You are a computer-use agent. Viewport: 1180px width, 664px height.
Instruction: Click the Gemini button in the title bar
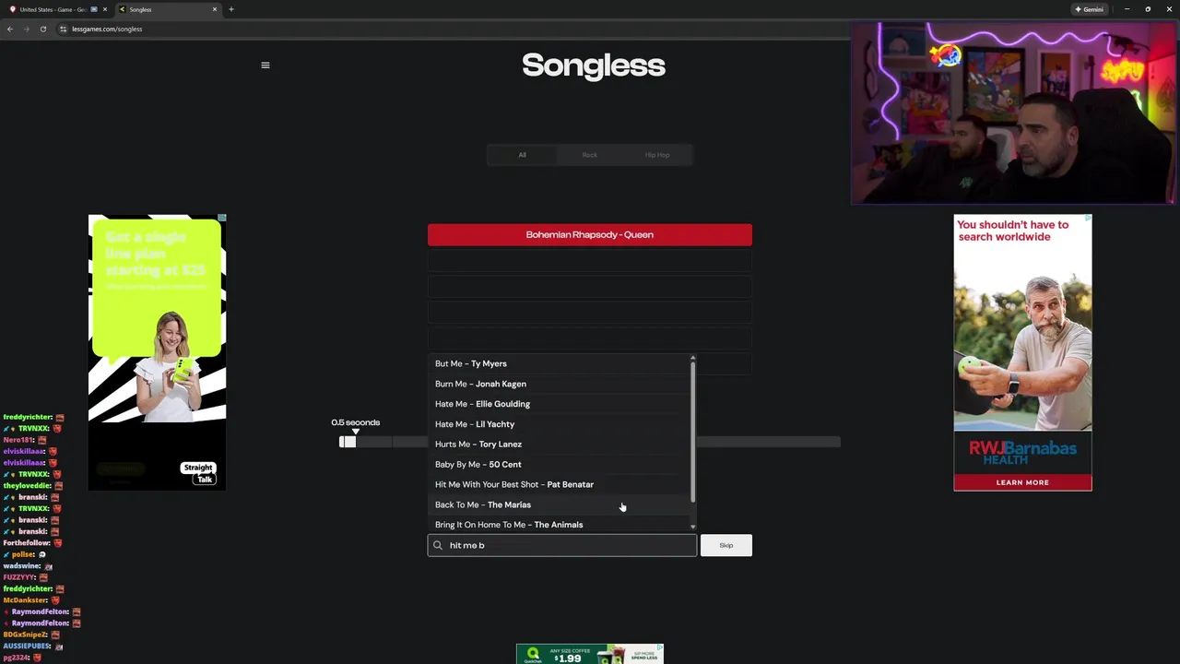tap(1089, 9)
